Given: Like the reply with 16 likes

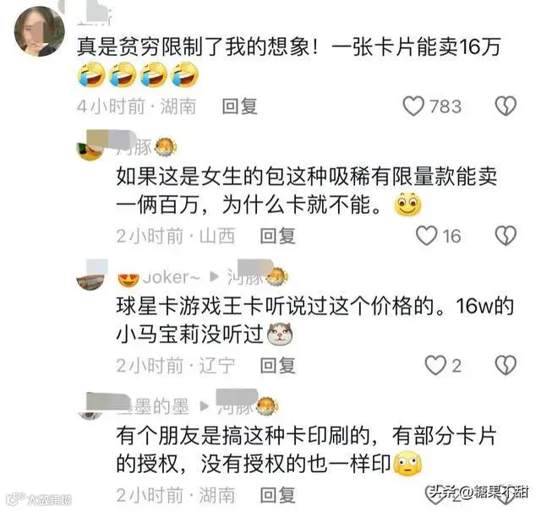Looking at the screenshot, I should [x=426, y=236].
